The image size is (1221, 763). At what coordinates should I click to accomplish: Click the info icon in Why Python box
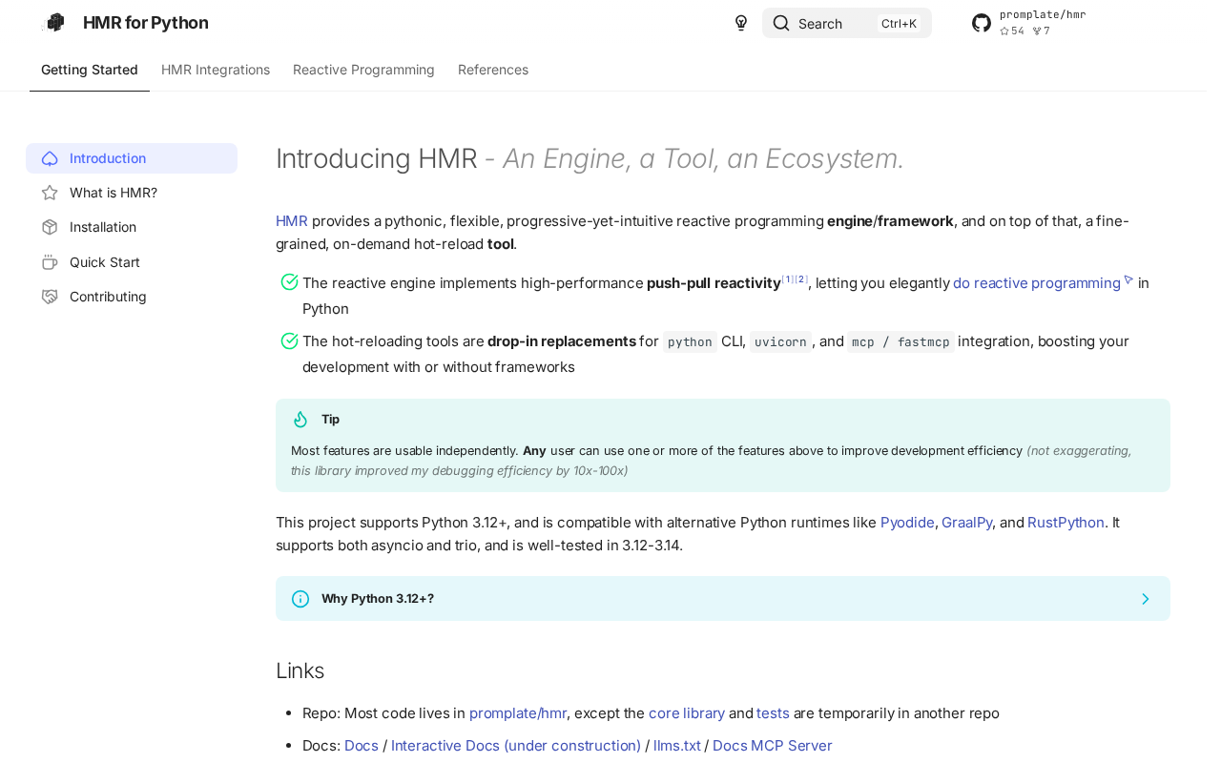pos(300,599)
